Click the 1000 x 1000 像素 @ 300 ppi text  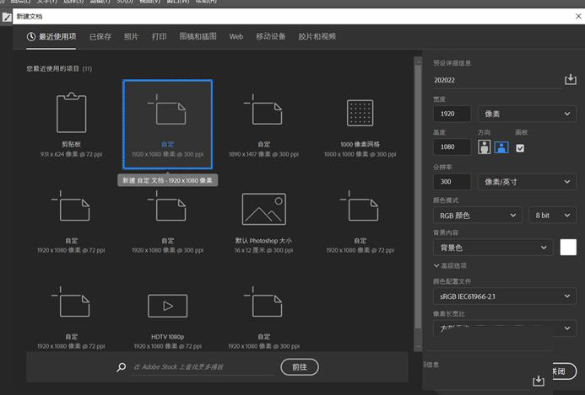(360, 154)
